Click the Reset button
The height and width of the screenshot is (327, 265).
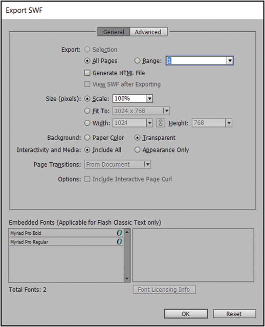click(x=234, y=314)
